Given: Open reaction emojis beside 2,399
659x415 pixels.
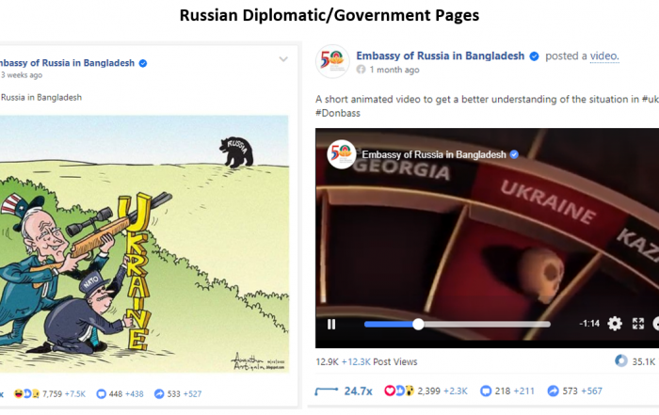Looking at the screenshot, I should point(399,391).
